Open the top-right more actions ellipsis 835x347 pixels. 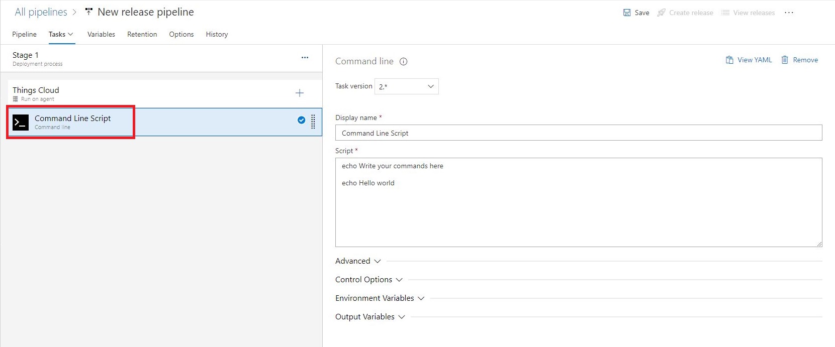point(789,13)
